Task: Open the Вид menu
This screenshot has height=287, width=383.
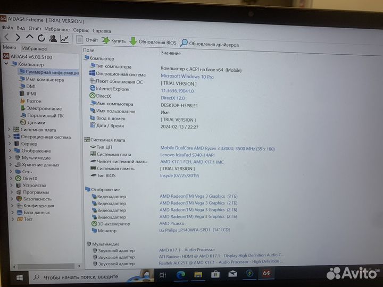Action: (x=21, y=28)
